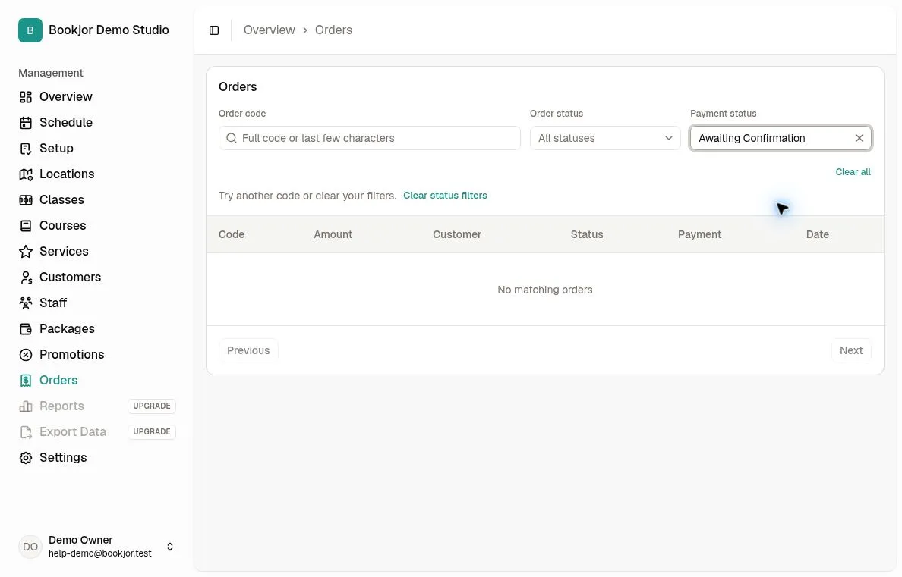The height and width of the screenshot is (577, 902).
Task: Click the Amount column header
Action: coord(333,235)
